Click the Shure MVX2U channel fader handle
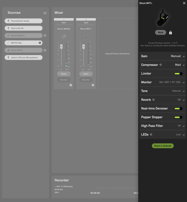Image resolution: width=187 pixels, height=202 pixels. point(61,47)
